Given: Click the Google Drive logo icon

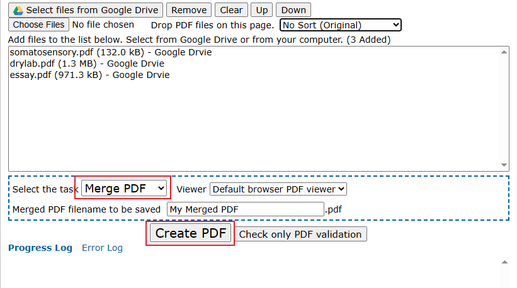Looking at the screenshot, I should 18,11.
